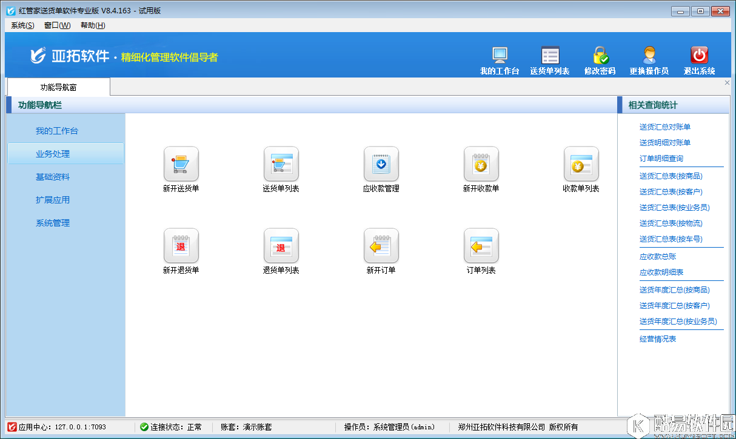Screen dimensions: 736x439
Task: Switch to the 功能导航窗 tab
Action: pos(58,87)
